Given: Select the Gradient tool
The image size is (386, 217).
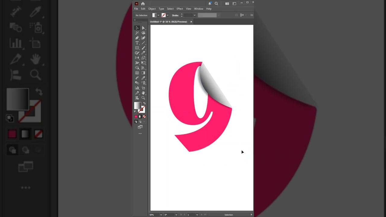Looking at the screenshot, I should [143, 73].
